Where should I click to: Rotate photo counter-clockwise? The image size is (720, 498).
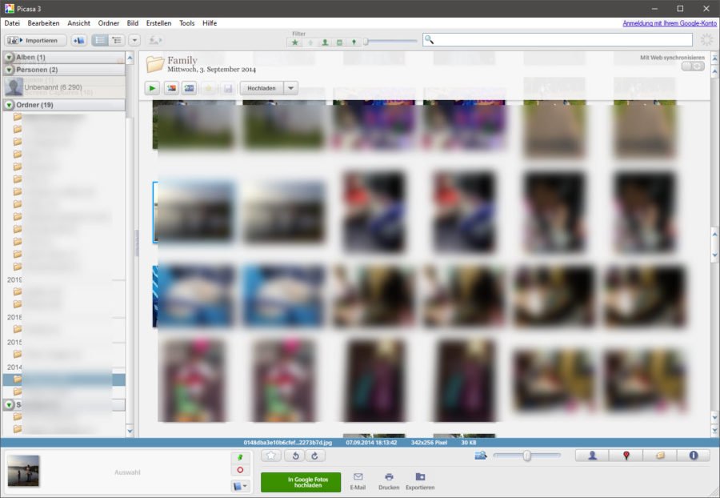(x=295, y=456)
